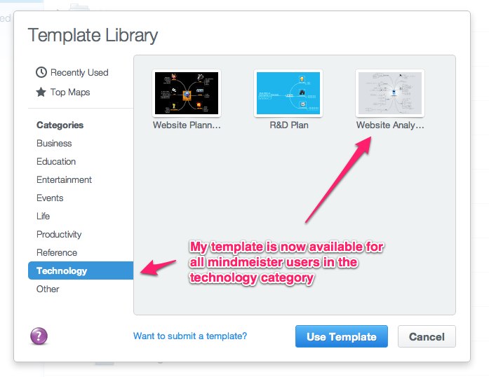Screen dimensions: 489x377
Task: Click the star icon beside Top Maps
Action: [41, 92]
